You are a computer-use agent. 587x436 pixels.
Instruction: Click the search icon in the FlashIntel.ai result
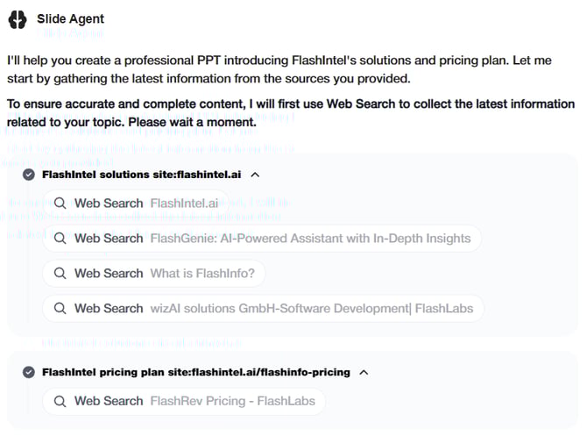(60, 204)
